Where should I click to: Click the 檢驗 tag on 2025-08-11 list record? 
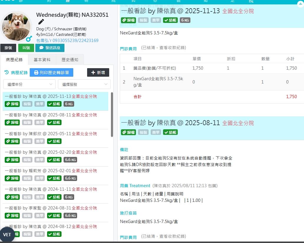click(x=27, y=123)
